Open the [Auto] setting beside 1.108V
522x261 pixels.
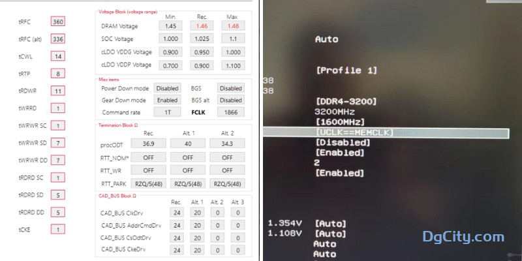[331, 234]
